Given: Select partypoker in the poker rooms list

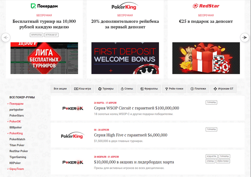Looking at the screenshot, I should (16, 109).
